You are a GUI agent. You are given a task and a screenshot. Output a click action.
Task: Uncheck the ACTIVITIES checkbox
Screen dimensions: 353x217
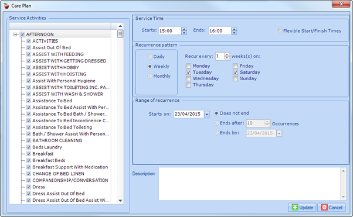tap(29, 41)
